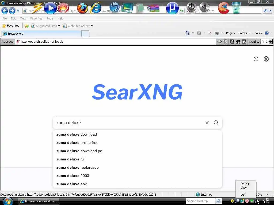
Task: Expand Web Slice Gallery dropdown
Action: pyautogui.click(x=92, y=26)
